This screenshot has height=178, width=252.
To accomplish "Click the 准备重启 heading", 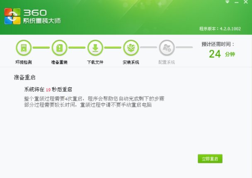I will [x=25, y=77].
